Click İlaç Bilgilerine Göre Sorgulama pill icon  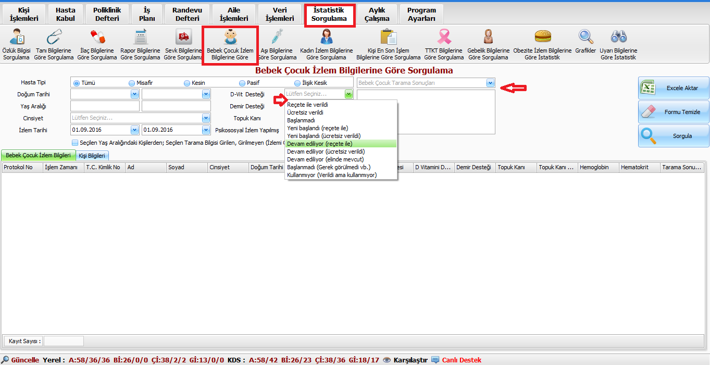(97, 37)
